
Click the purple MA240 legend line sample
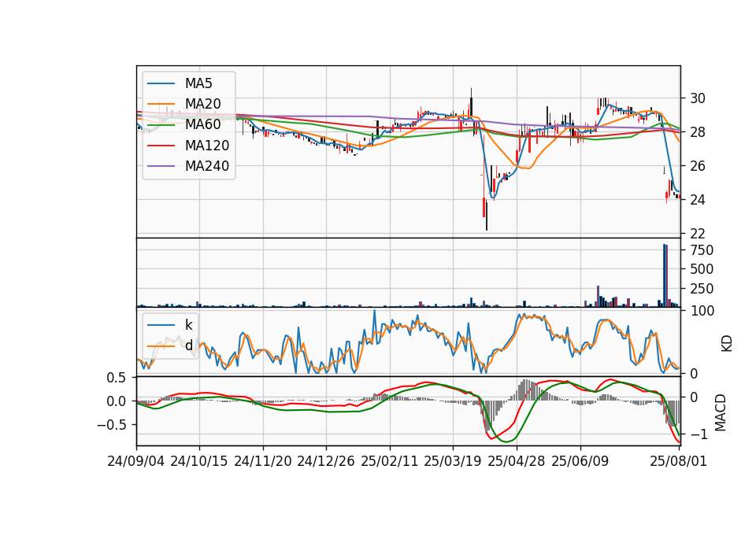(x=161, y=166)
